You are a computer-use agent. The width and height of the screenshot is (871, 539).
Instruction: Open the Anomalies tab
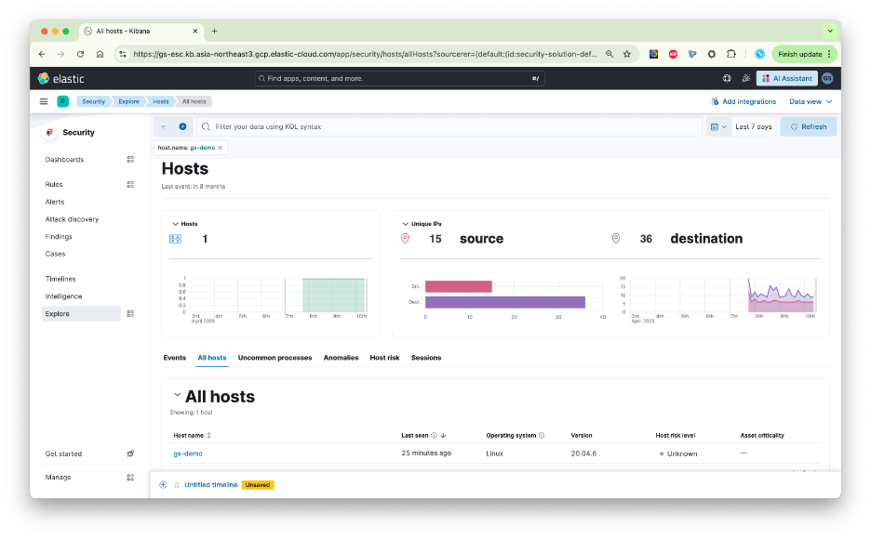tap(342, 358)
